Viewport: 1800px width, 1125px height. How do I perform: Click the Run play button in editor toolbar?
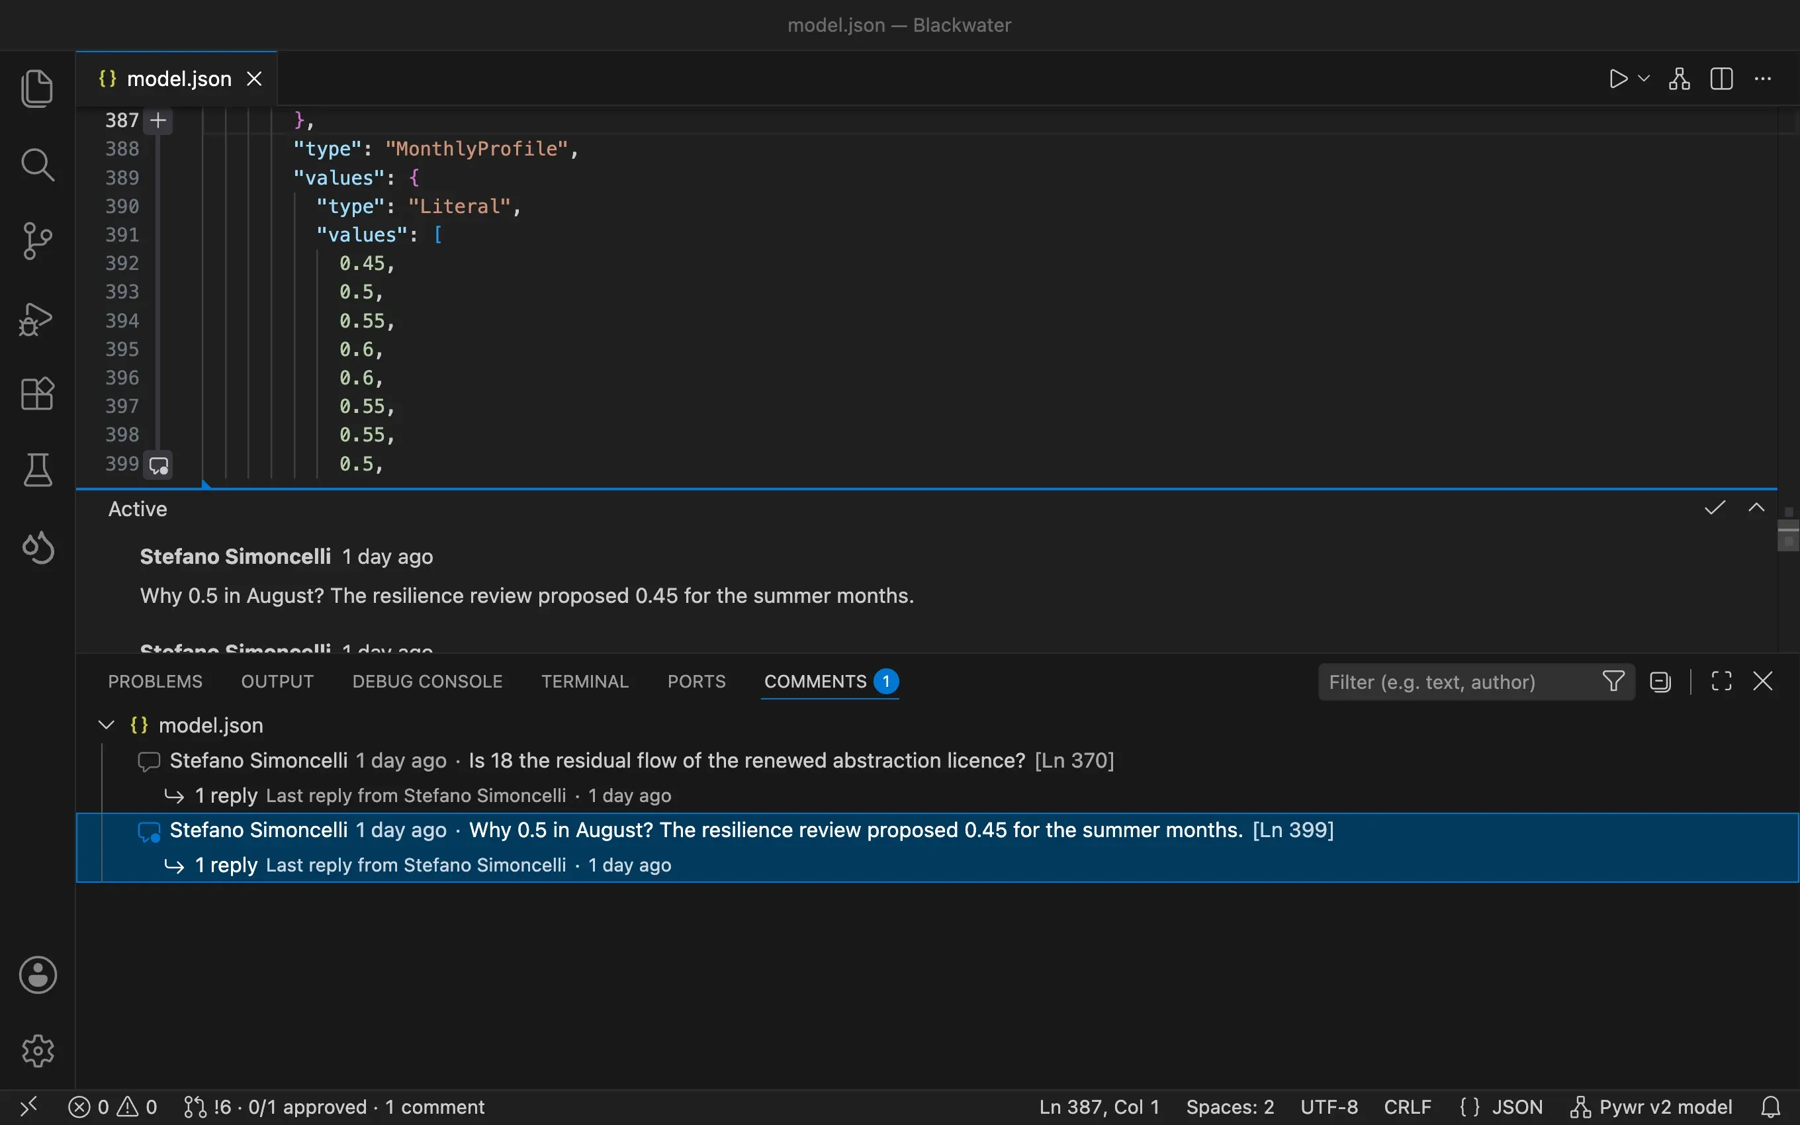(1618, 79)
